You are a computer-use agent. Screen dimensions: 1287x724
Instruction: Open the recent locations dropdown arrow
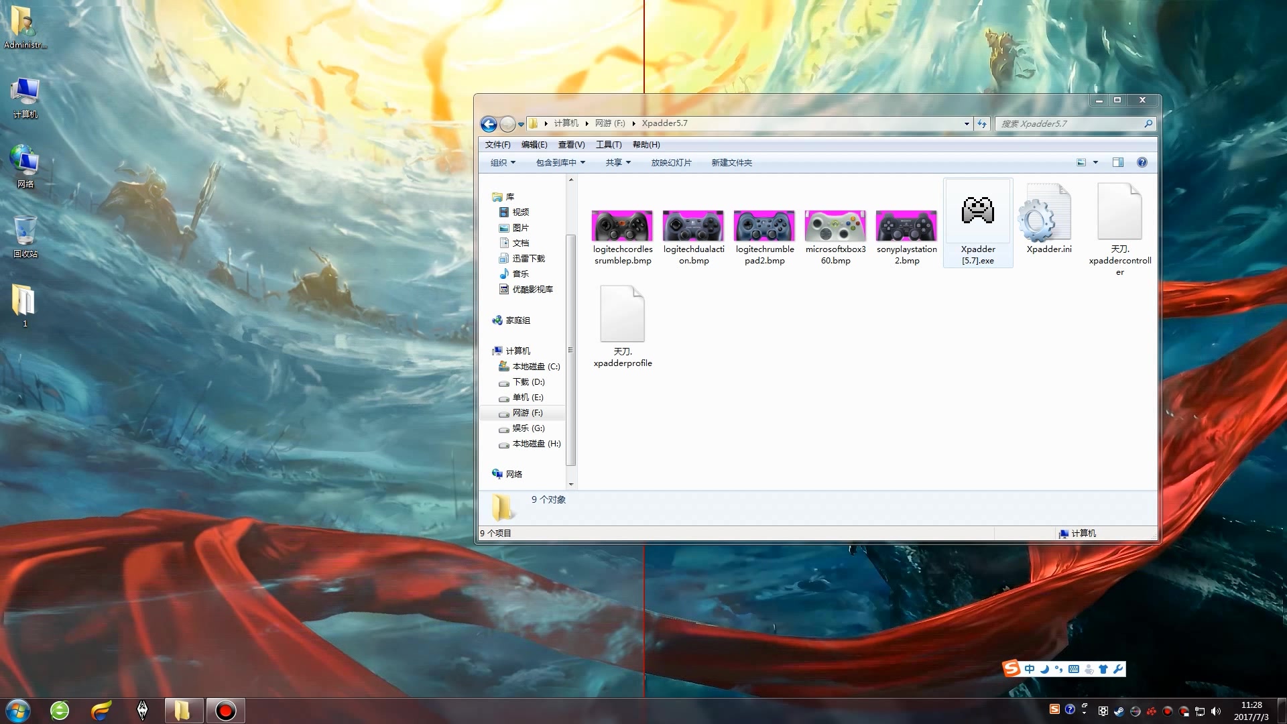point(521,125)
